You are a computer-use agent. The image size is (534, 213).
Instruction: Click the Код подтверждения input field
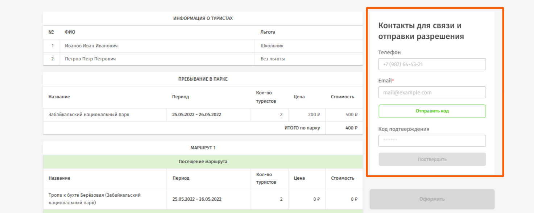pyautogui.click(x=432, y=141)
